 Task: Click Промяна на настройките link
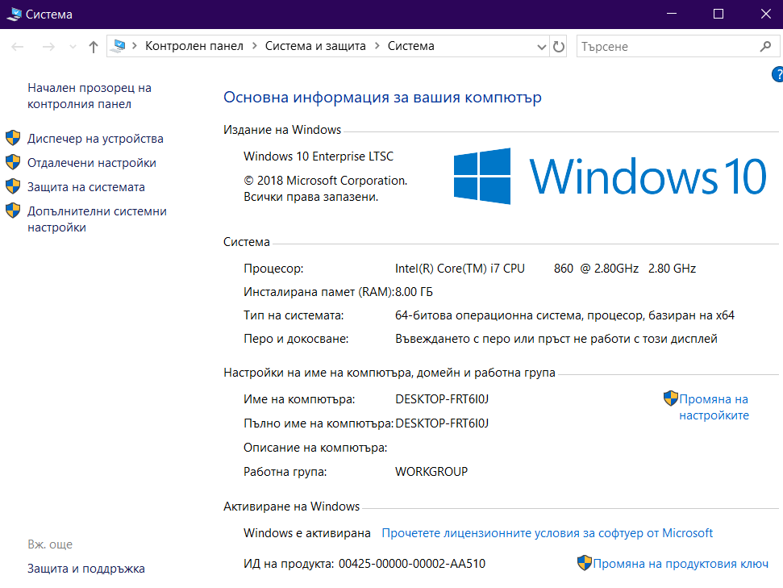(x=714, y=407)
